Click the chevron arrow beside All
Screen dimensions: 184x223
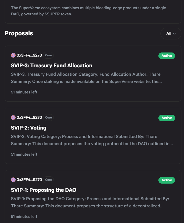point(174,34)
